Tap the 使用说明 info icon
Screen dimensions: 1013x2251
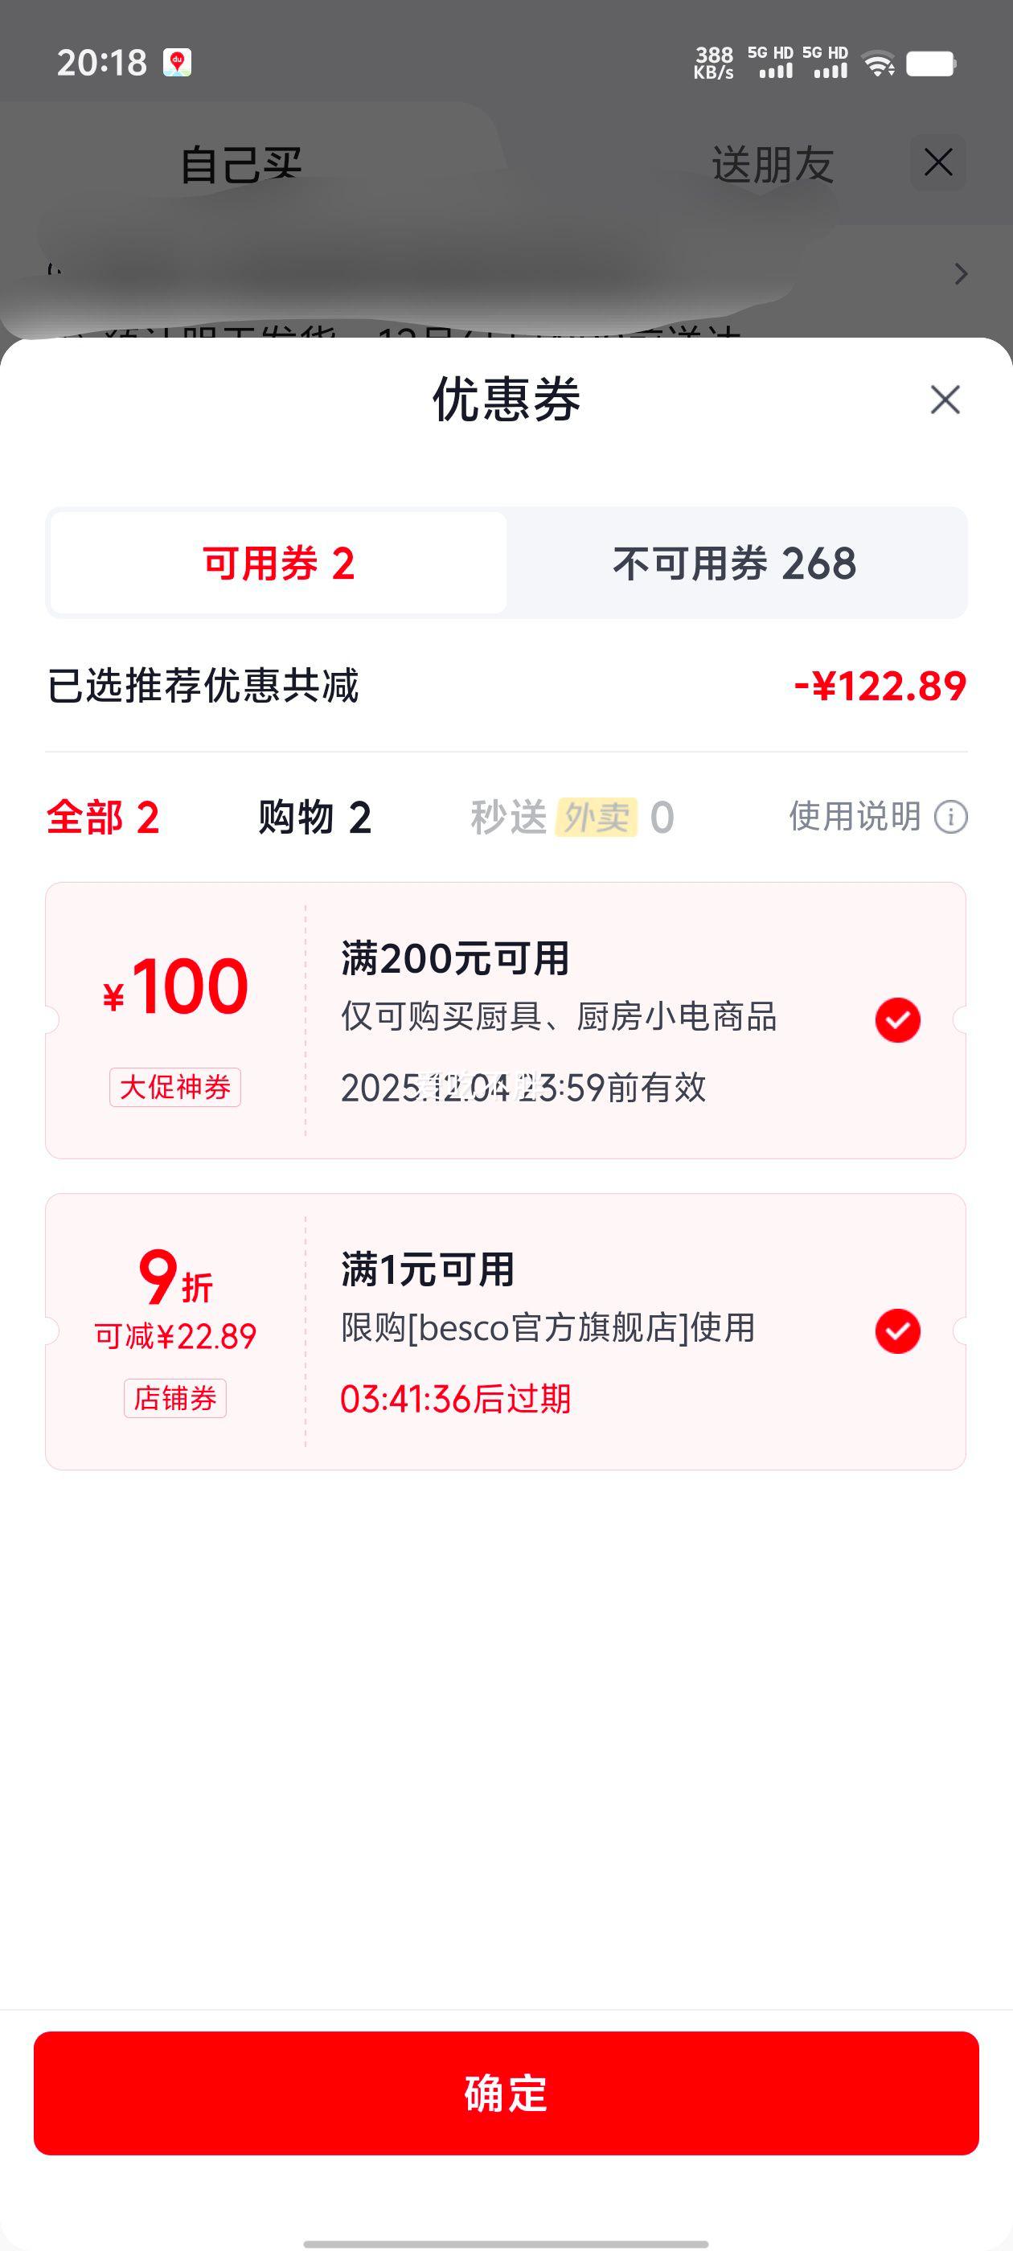(x=951, y=817)
